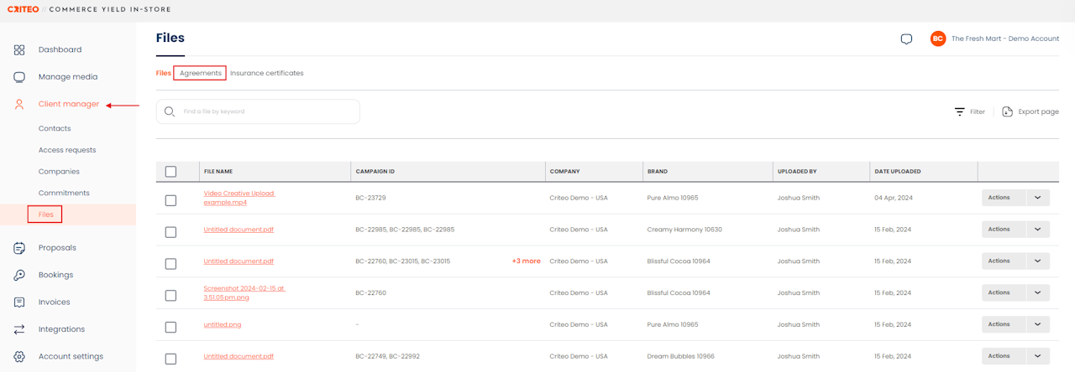Screen dimensions: 1075x372
Task: Open the Screenshot 2024-02-15 png file link
Action: pos(244,292)
